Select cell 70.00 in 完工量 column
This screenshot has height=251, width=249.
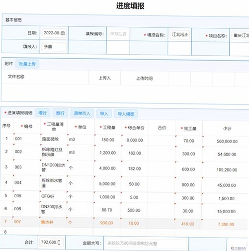click(x=189, y=141)
